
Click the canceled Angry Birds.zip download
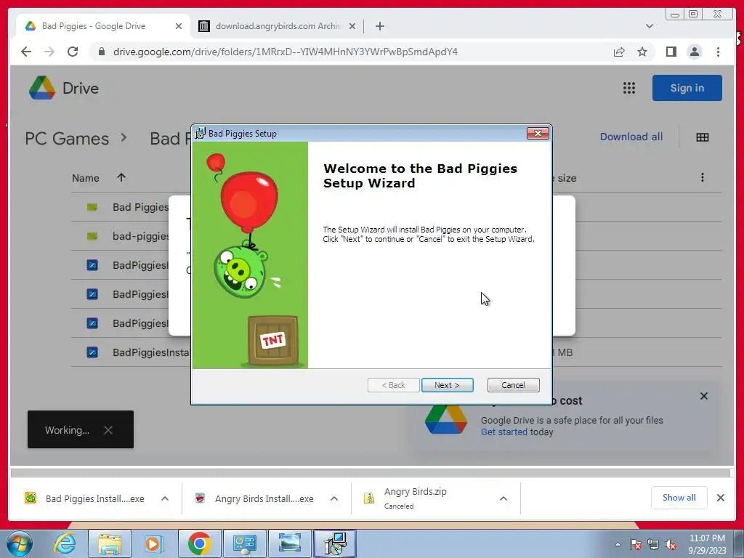(x=416, y=498)
